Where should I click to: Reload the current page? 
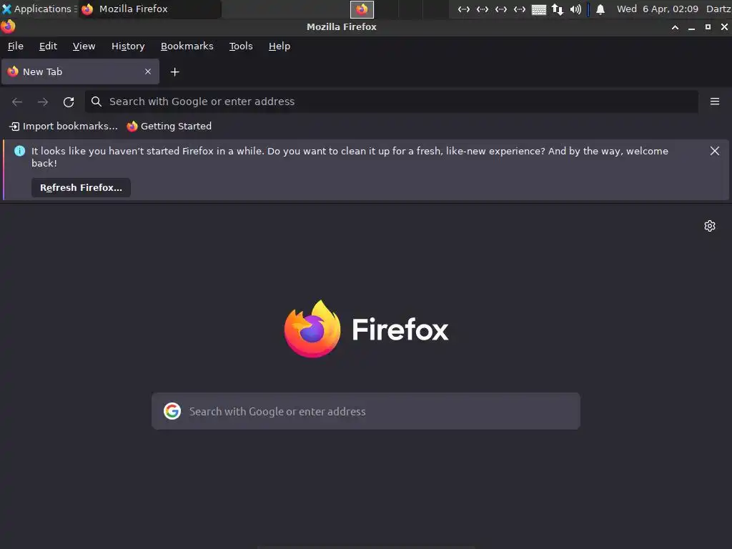point(69,102)
